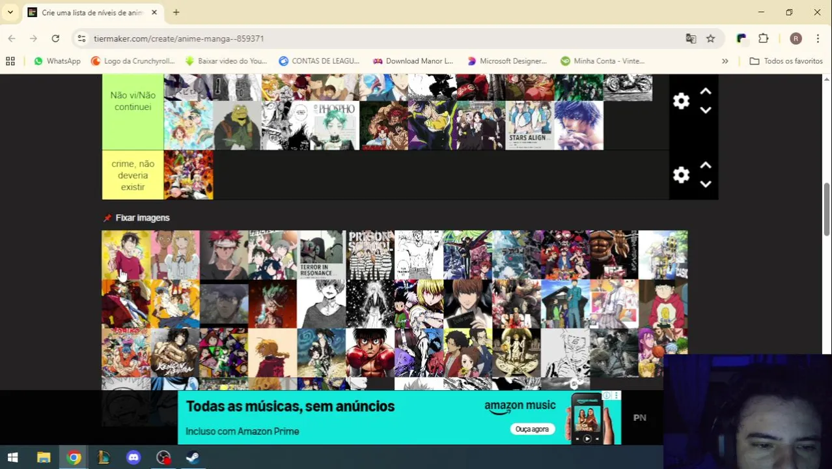This screenshot has height=469, width=832.
Task: Click 'Fixar imagens' text
Action: point(143,218)
